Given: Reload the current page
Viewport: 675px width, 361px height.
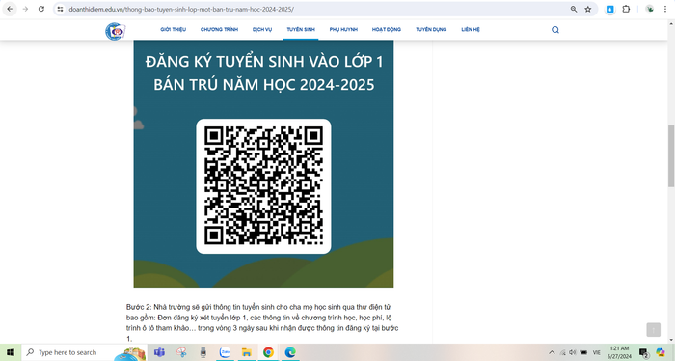Looking at the screenshot, I should (x=41, y=9).
